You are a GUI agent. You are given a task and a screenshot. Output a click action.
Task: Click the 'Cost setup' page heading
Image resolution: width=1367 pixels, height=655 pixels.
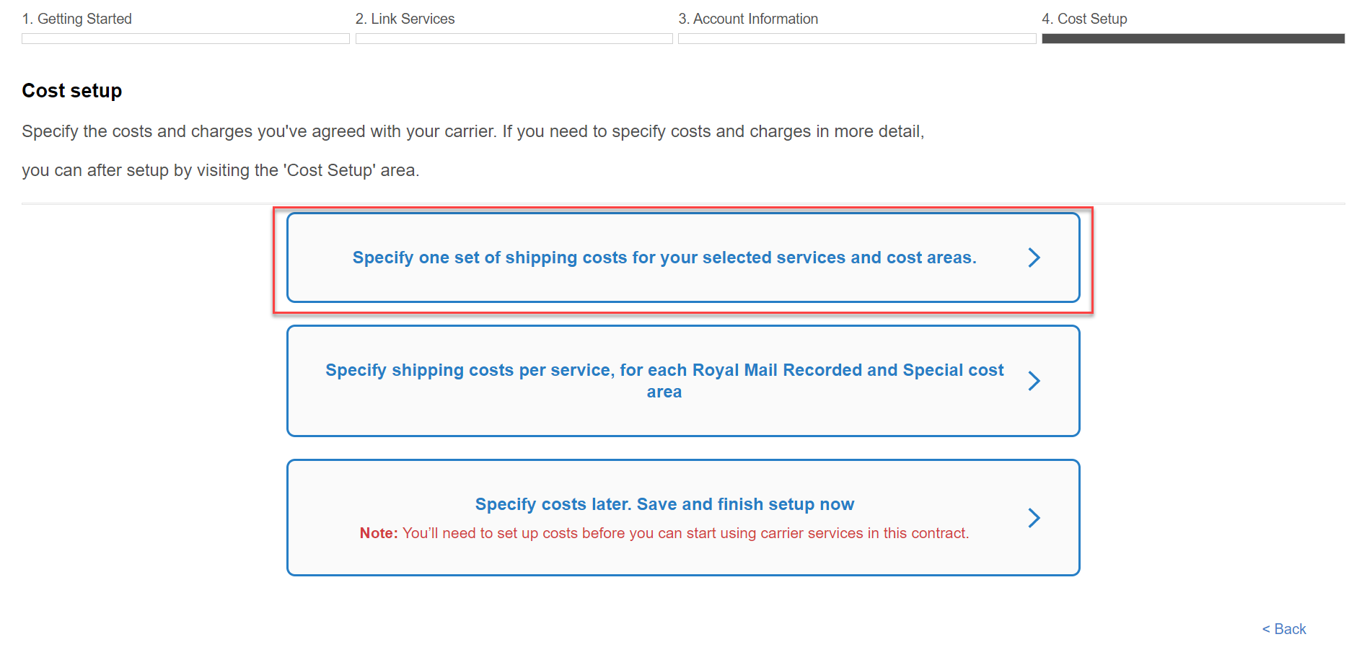pyautogui.click(x=71, y=90)
